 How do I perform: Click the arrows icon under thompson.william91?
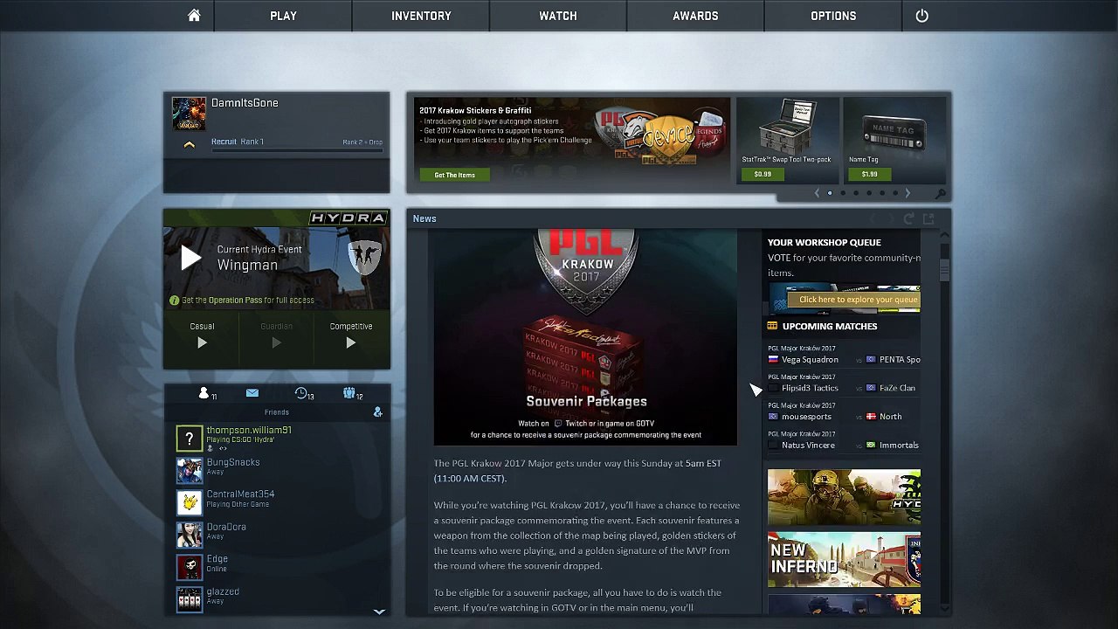[223, 449]
